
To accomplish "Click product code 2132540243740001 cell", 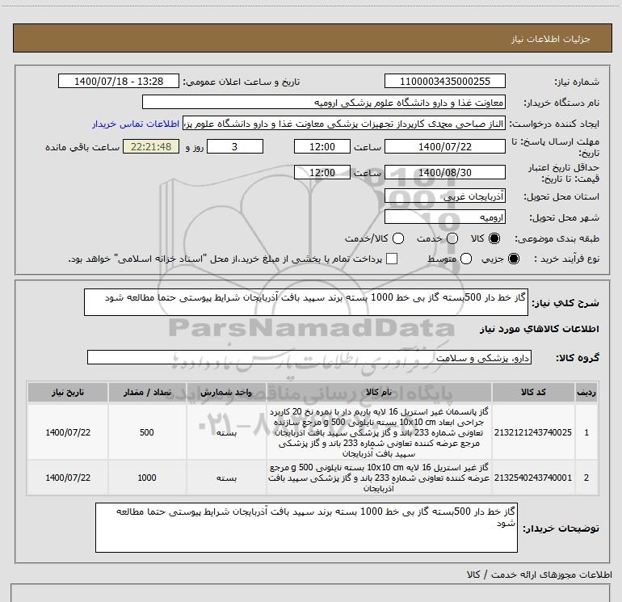I will [x=533, y=478].
